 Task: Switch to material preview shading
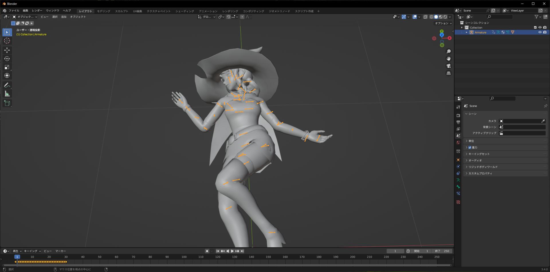pyautogui.click(x=441, y=17)
